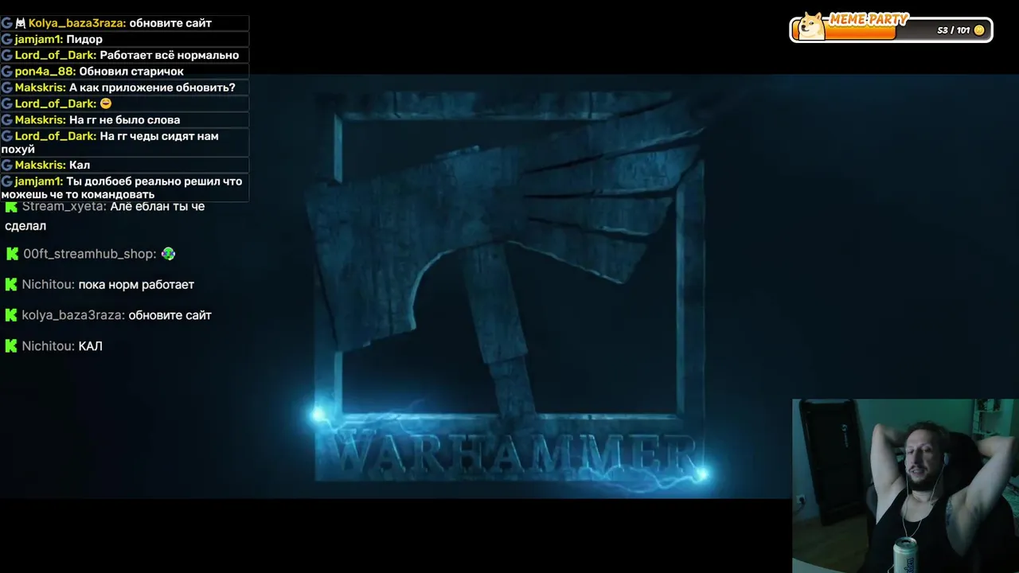Click the Kick icon beside Stream_xyeta
Screen dimensions: 1019x573
pos(11,206)
